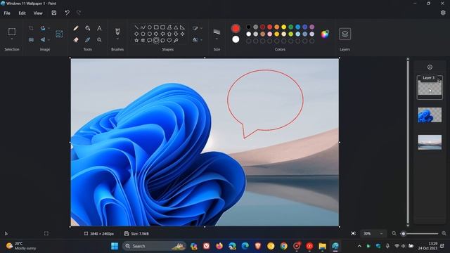
Task: Choose the Curve shape
Action: point(143,27)
